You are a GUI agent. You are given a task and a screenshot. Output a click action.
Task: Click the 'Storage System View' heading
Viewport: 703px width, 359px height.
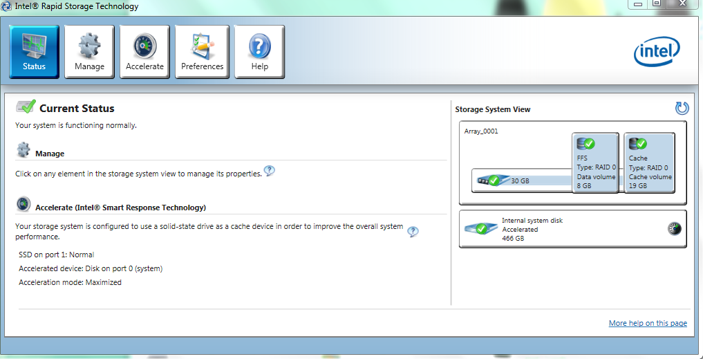pyautogui.click(x=493, y=109)
